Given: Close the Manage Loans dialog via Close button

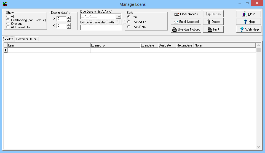Looking at the screenshot, I should point(249,14).
